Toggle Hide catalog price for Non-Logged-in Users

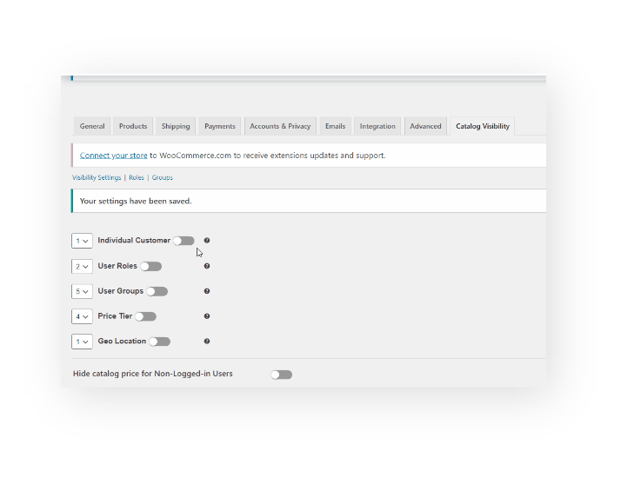tap(282, 375)
